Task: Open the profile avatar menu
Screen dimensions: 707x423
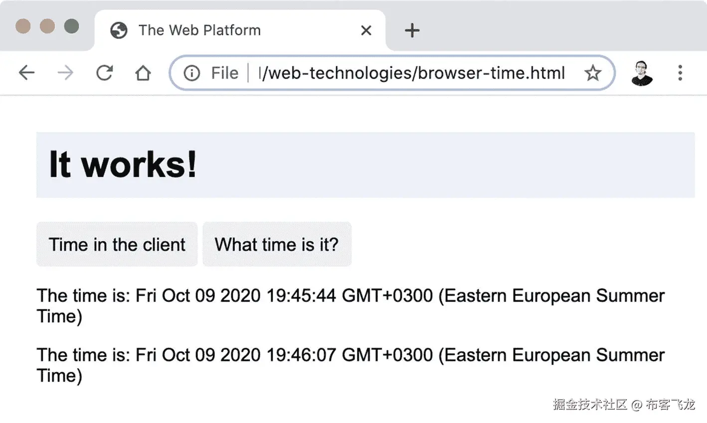Action: [x=642, y=73]
